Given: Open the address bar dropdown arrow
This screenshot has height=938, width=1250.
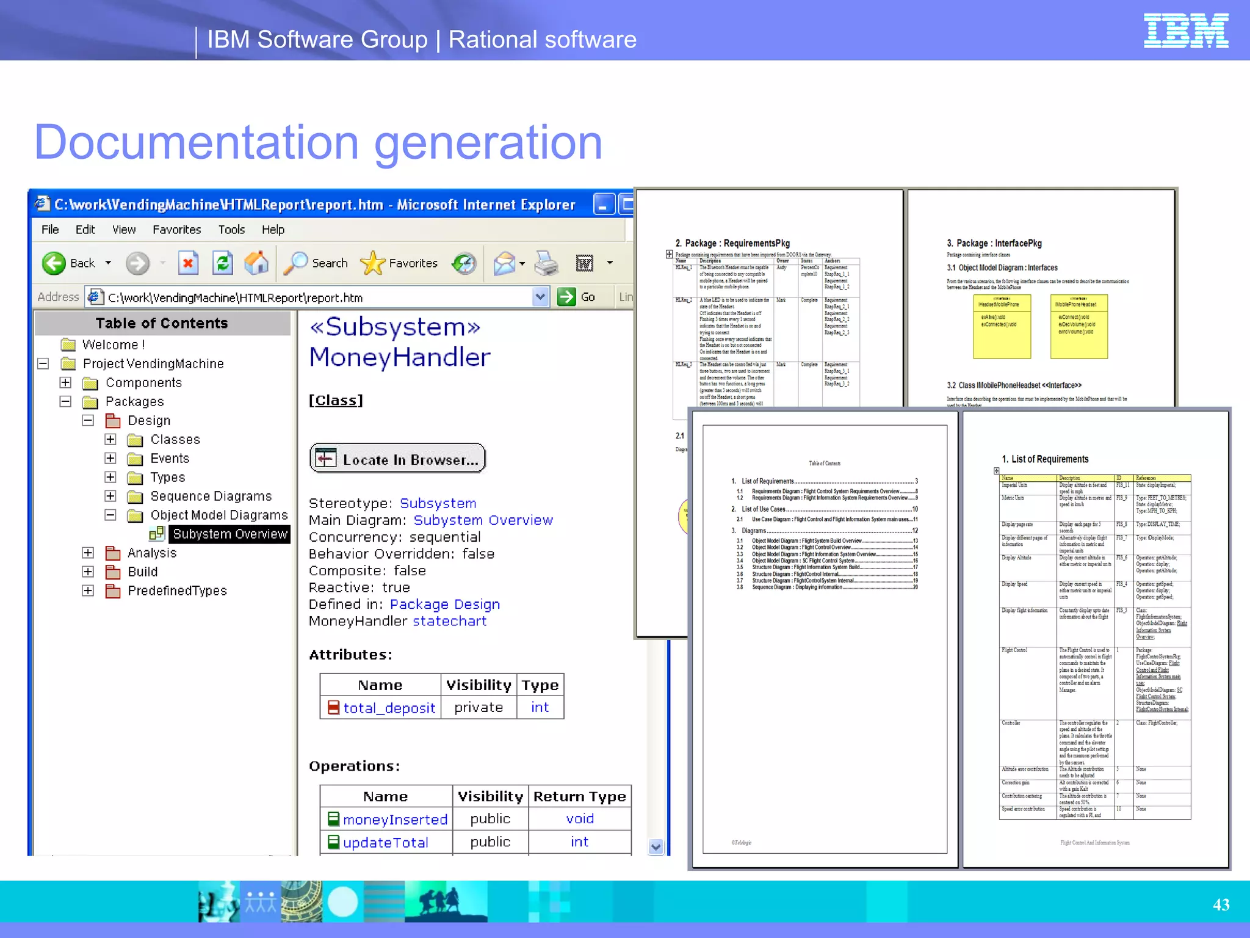Looking at the screenshot, I should (540, 297).
